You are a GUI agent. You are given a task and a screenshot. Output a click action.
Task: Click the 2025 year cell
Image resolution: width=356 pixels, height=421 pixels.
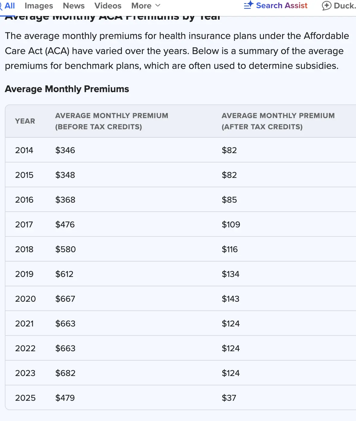(x=25, y=398)
